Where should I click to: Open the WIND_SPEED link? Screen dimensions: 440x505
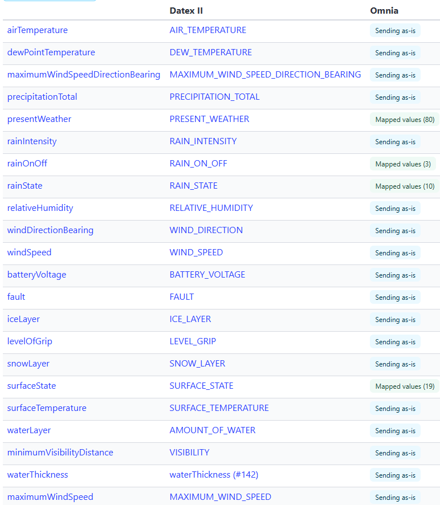click(x=196, y=252)
